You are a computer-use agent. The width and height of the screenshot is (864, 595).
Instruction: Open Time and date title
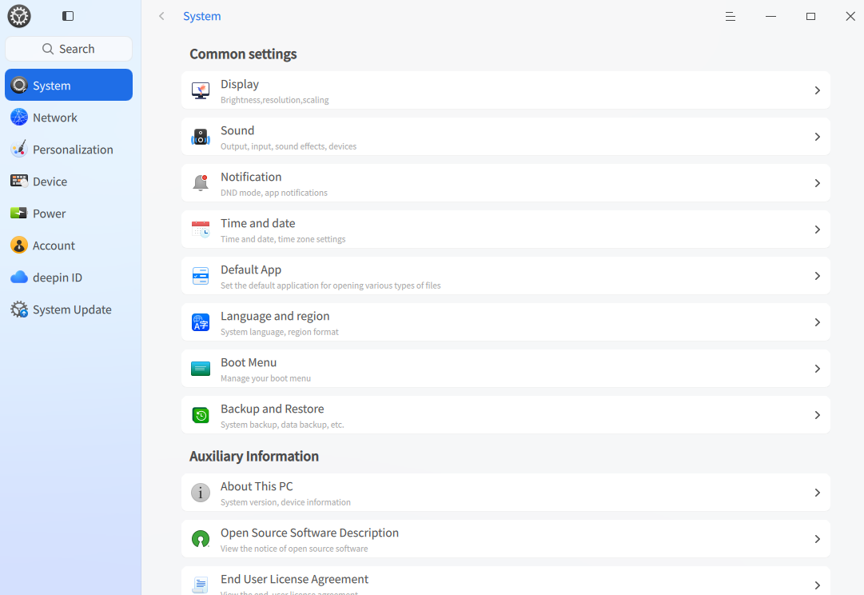pos(258,223)
